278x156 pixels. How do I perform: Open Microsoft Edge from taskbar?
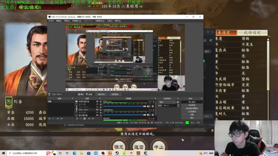click(x=74, y=153)
